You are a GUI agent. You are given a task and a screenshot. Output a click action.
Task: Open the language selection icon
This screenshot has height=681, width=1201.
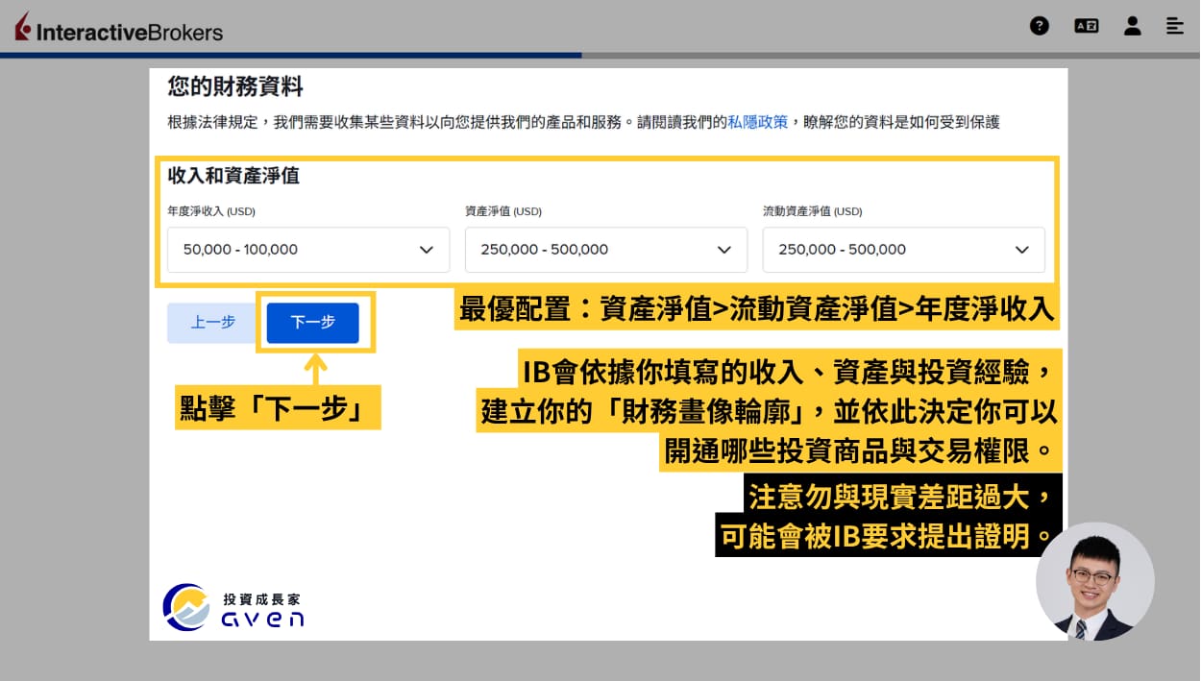click(x=1086, y=26)
